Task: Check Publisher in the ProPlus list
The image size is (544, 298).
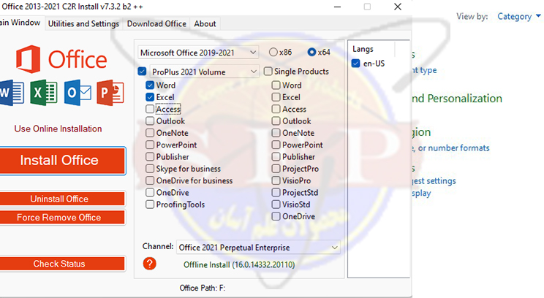Action: (150, 156)
